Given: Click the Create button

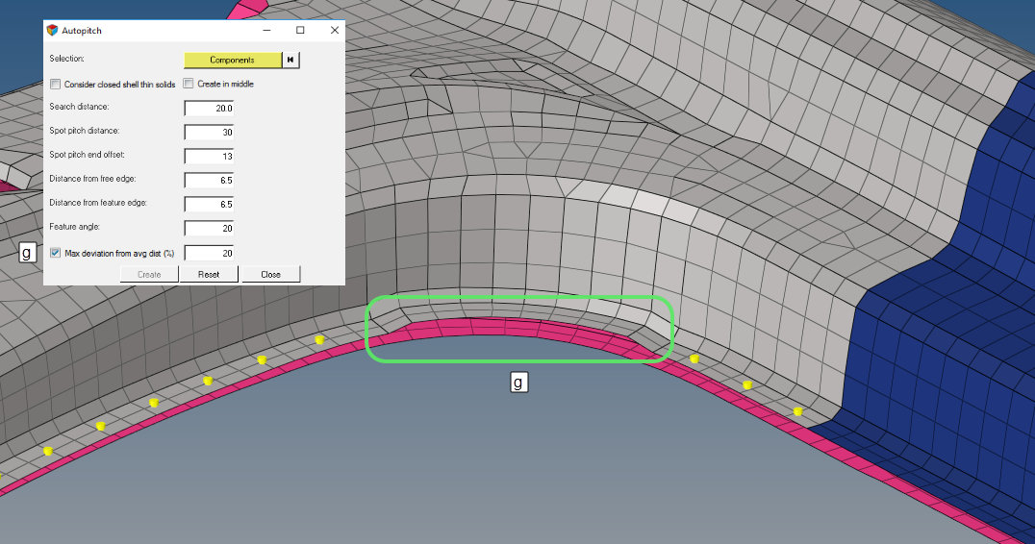Looking at the screenshot, I should 149,274.
